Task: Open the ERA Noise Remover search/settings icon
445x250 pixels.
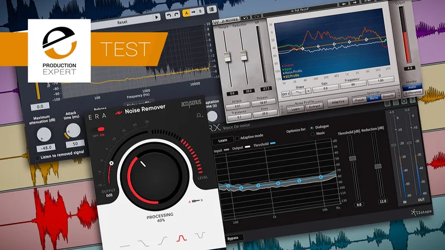Action: coord(199,116)
